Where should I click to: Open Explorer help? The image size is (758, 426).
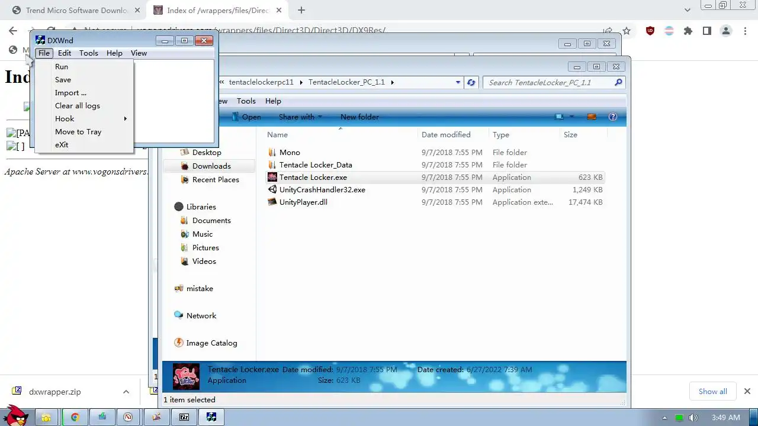coord(613,117)
